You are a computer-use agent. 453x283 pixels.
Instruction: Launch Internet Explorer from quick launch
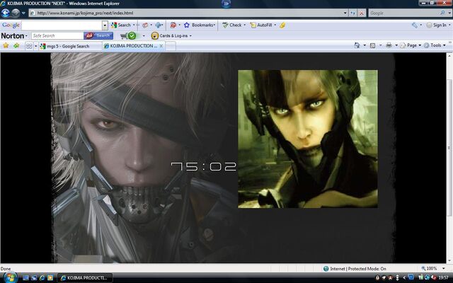click(x=42, y=278)
